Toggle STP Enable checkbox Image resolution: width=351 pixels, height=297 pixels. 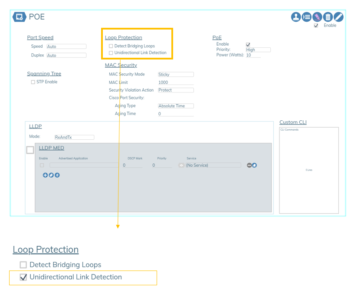pyautogui.click(x=33, y=82)
